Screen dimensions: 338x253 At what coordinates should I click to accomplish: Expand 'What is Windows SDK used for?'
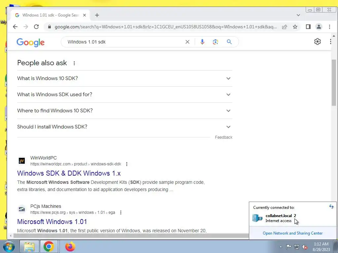[124, 95]
